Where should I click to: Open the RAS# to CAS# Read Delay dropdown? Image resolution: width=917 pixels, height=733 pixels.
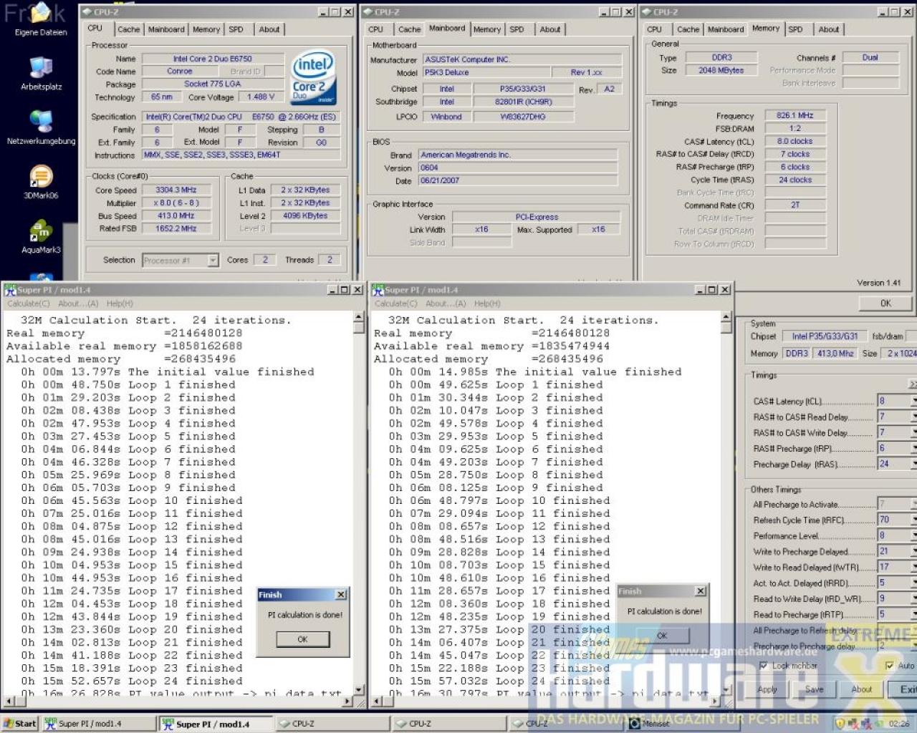pos(914,417)
